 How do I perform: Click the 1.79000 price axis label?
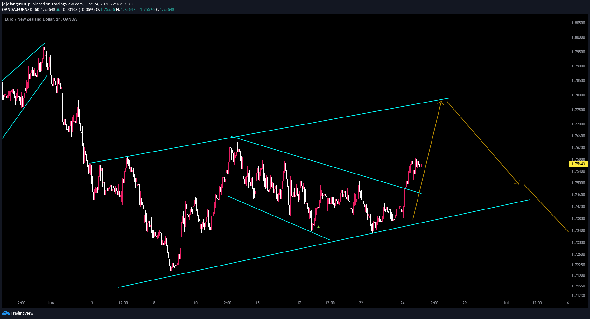point(578,66)
